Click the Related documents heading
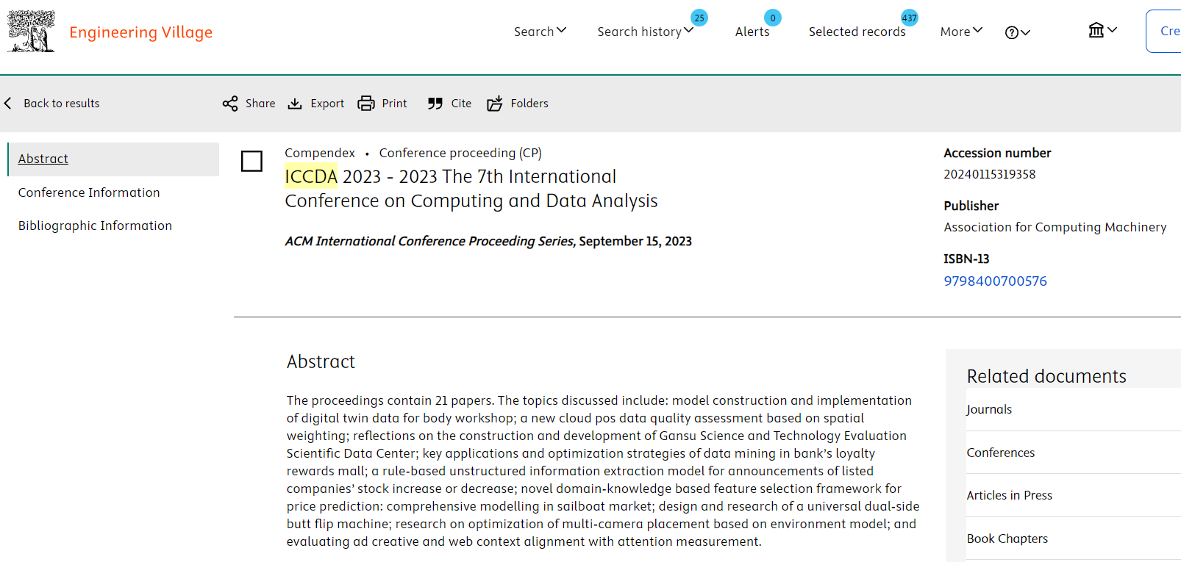This screenshot has height=562, width=1181. coord(1046,376)
